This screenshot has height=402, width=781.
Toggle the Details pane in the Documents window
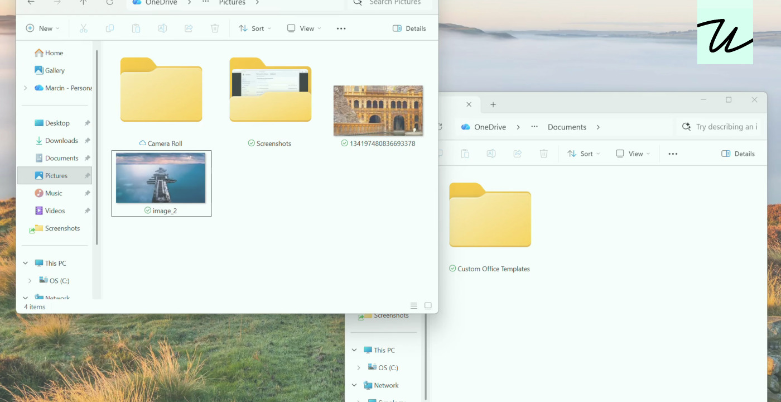(x=738, y=154)
